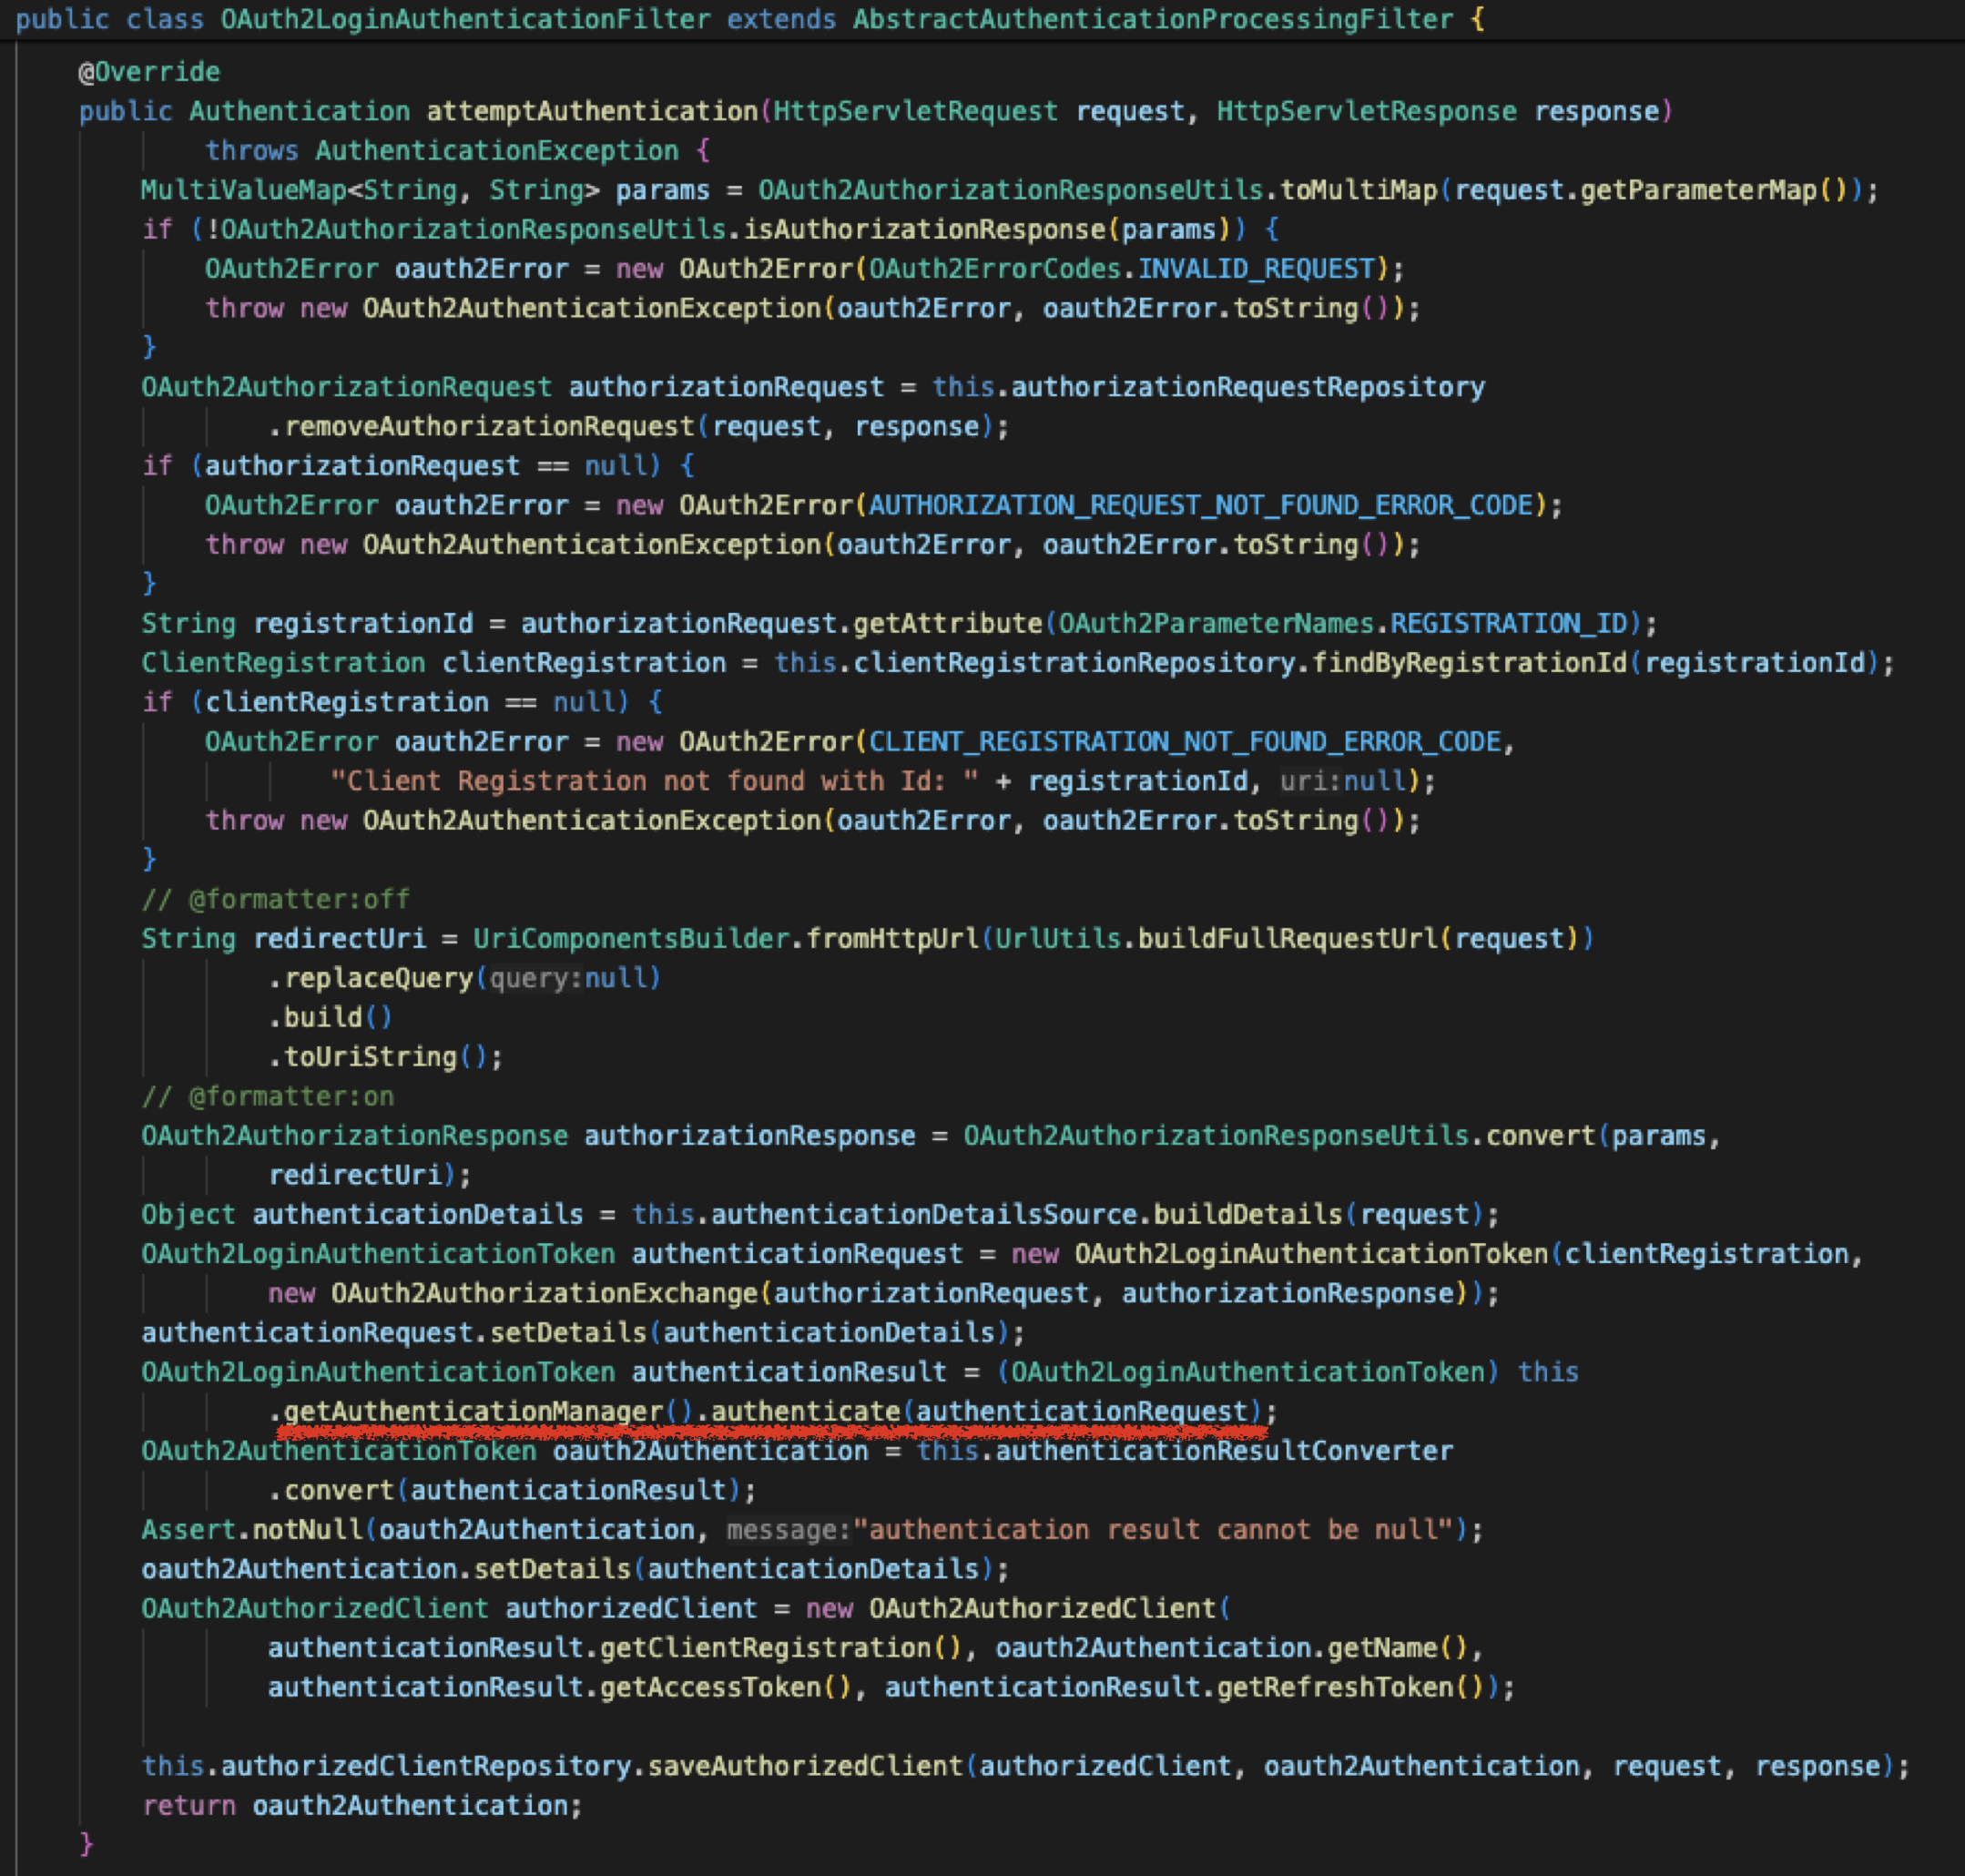Click authorizedClientRepository field reference

pos(426,1766)
